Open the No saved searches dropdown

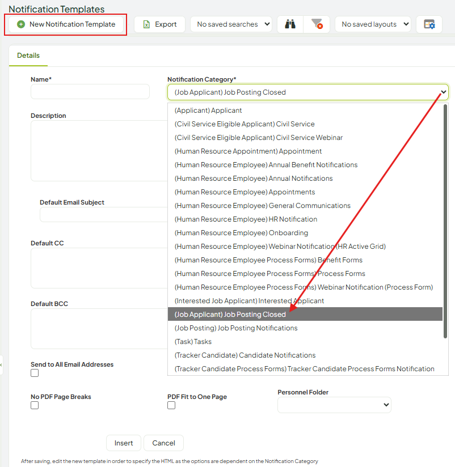point(231,24)
